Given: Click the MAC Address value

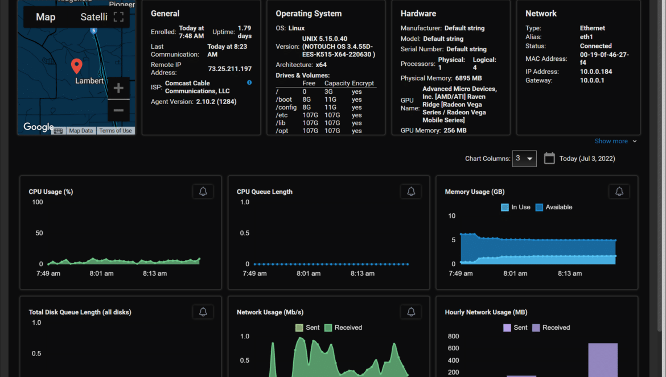Looking at the screenshot, I should click(x=605, y=59).
